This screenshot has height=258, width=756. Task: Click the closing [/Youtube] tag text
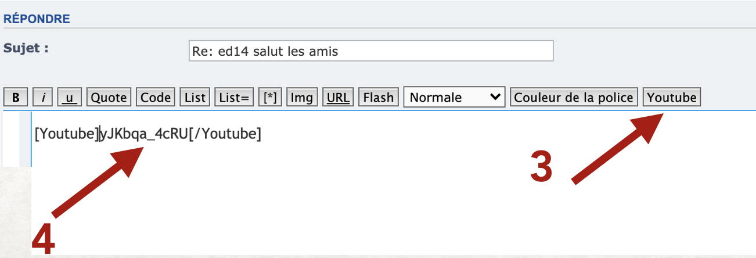[x=225, y=134]
